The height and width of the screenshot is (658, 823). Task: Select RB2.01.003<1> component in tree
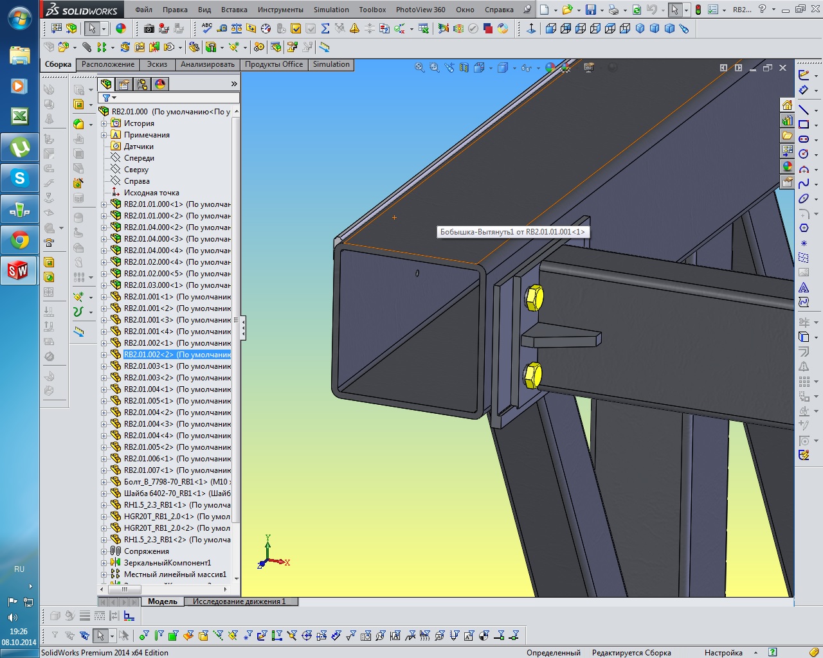[x=148, y=366]
